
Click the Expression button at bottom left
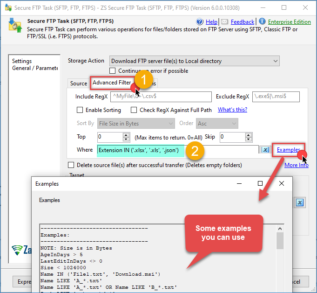pos(22,282)
